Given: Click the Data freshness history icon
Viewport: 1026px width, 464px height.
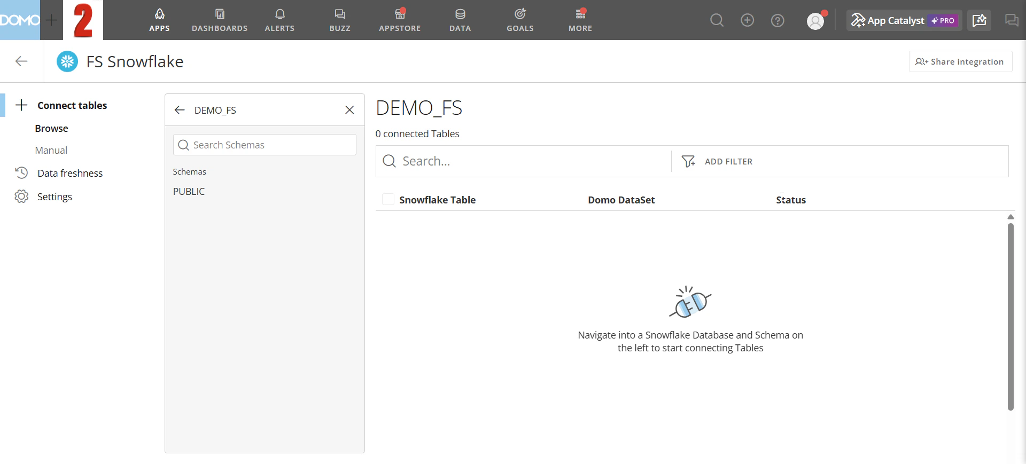Looking at the screenshot, I should point(21,173).
